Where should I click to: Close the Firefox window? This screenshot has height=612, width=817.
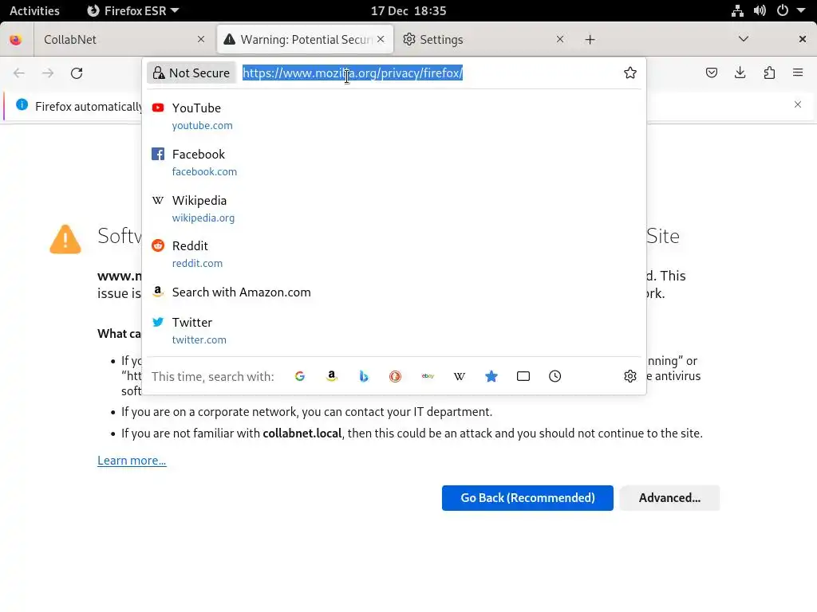point(803,39)
